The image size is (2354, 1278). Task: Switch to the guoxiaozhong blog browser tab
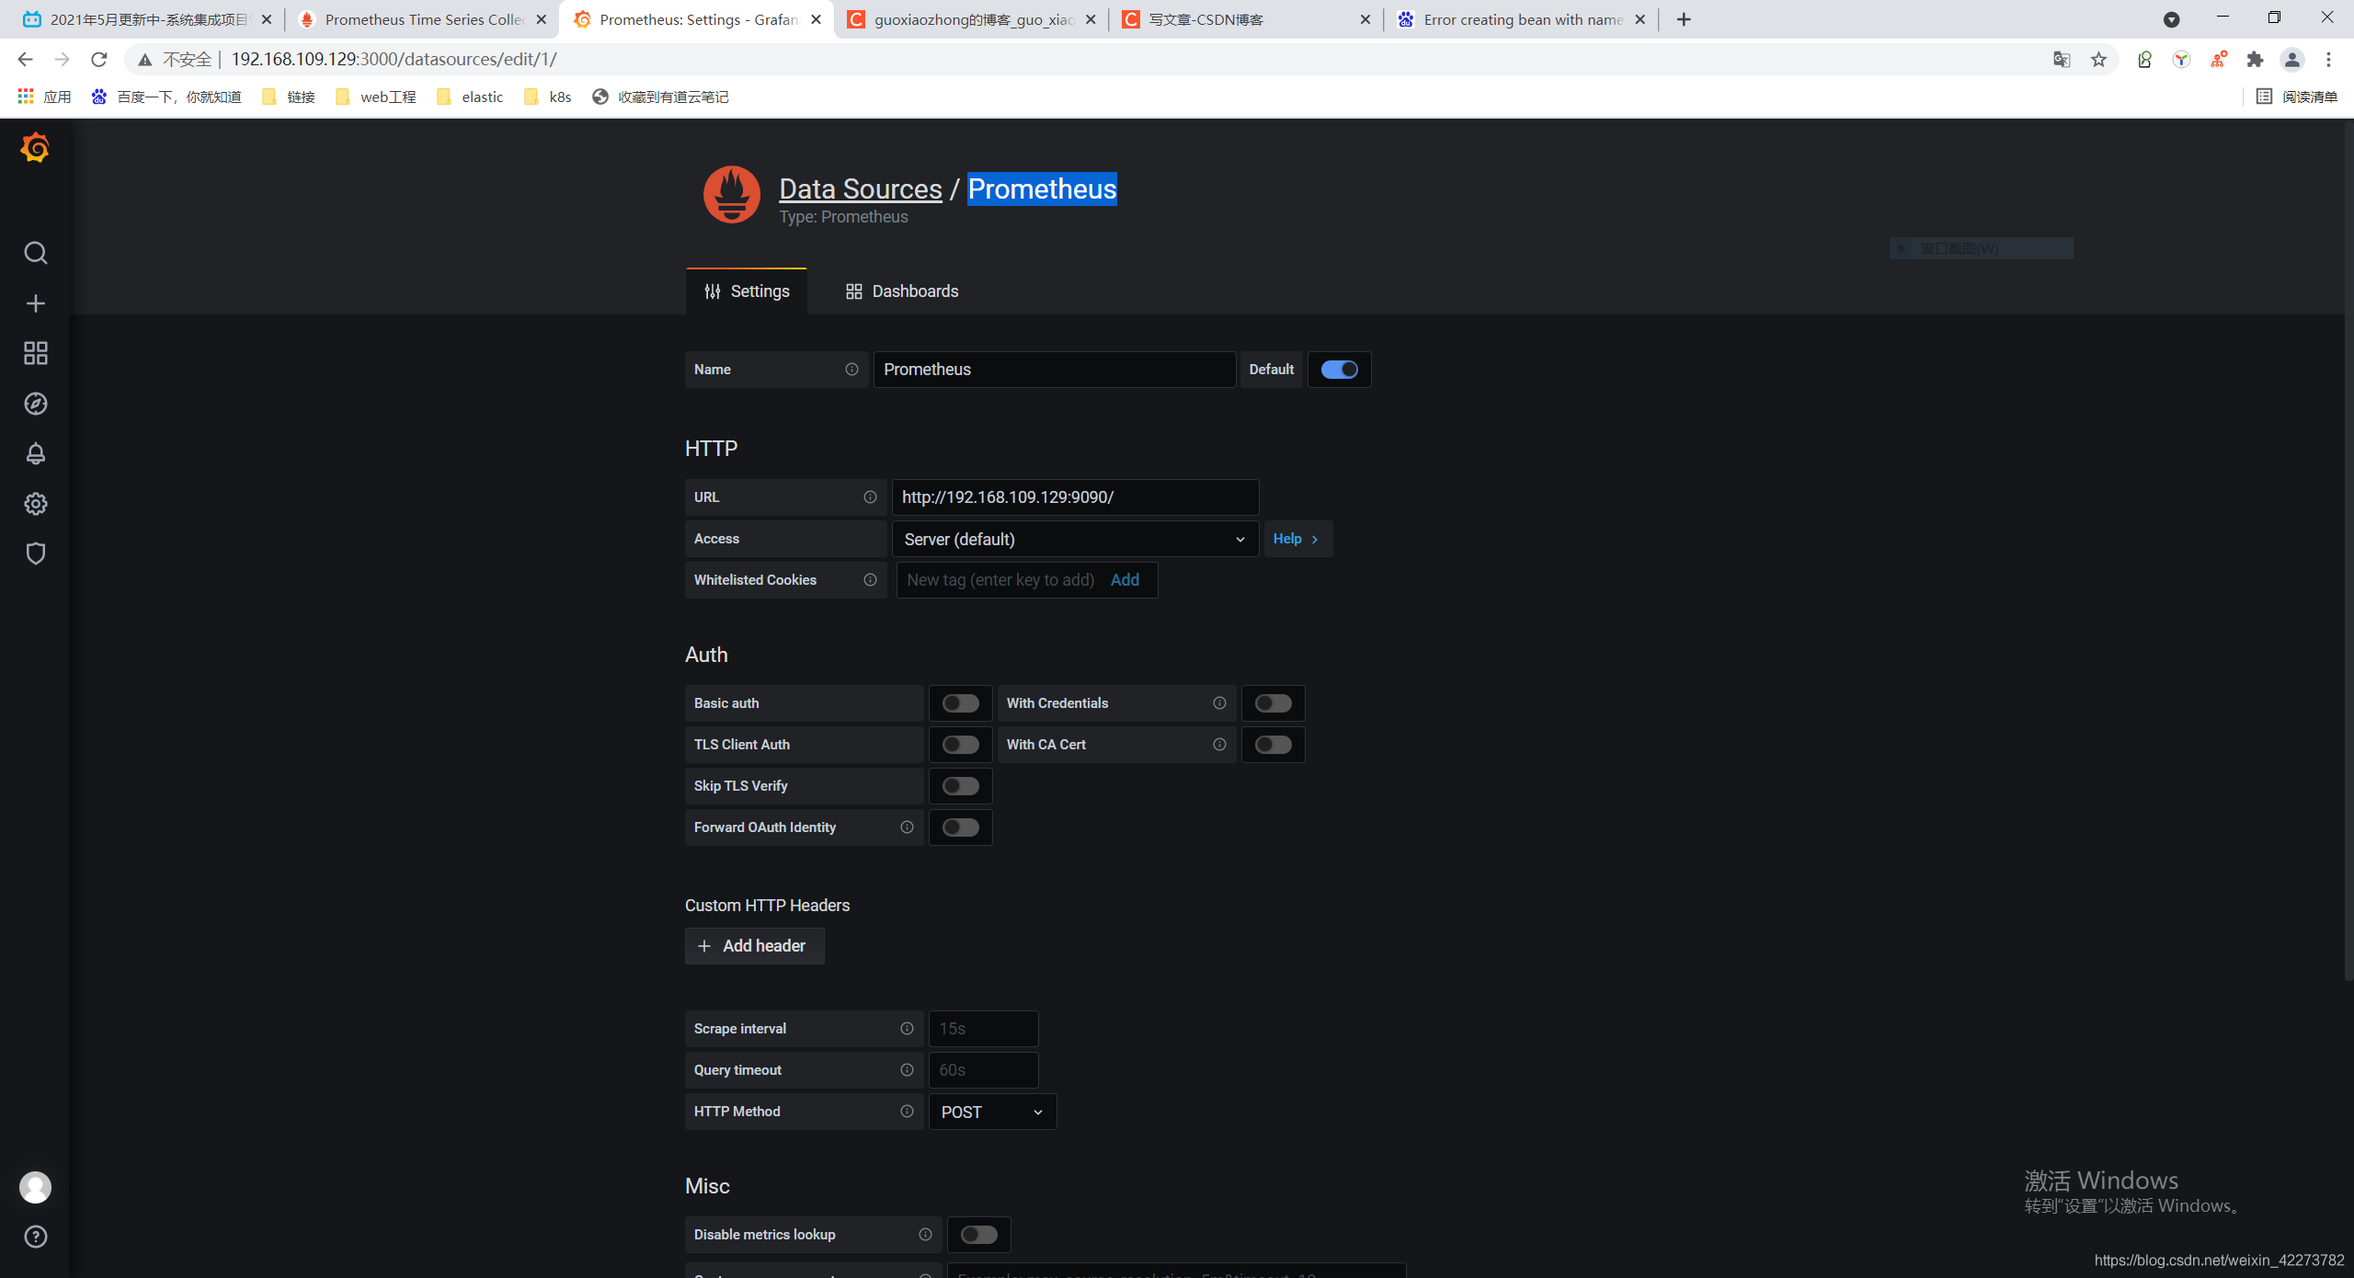[971, 19]
